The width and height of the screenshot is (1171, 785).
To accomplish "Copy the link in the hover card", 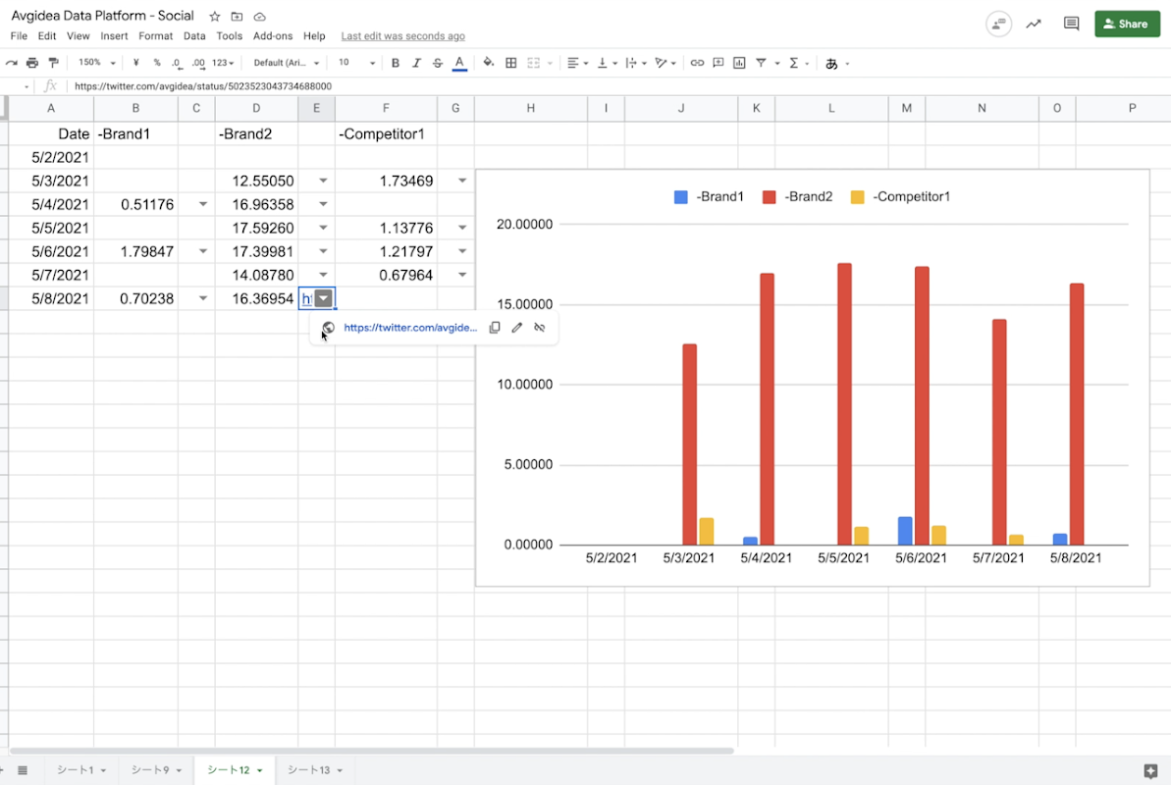I will pyautogui.click(x=495, y=327).
